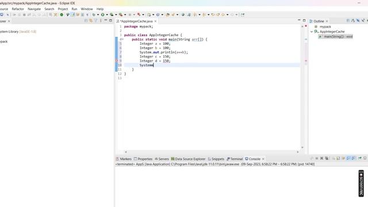Place cursor on line 10 System text
368x207 pixels.
(146, 65)
